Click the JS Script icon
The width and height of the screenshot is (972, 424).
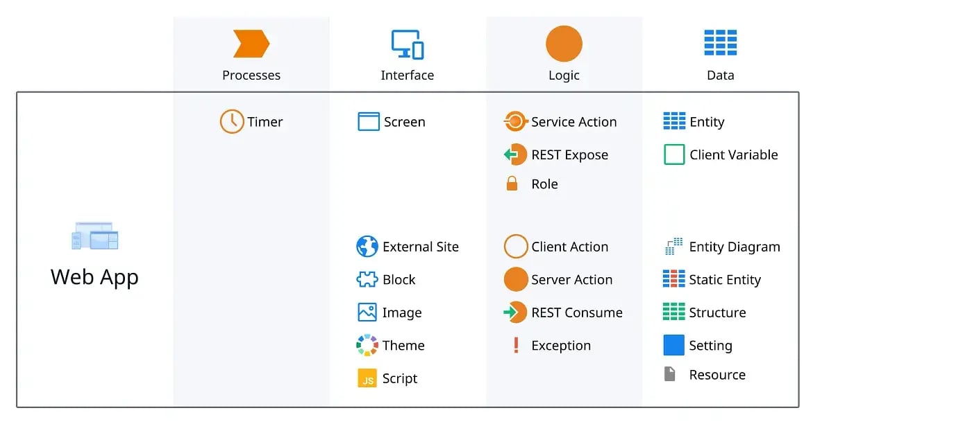tap(367, 378)
